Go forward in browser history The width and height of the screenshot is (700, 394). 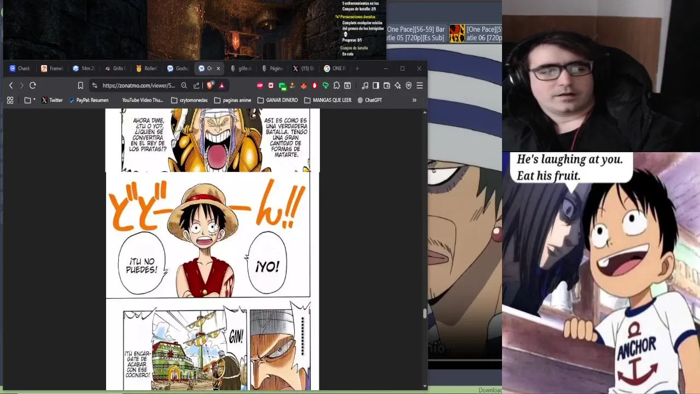click(22, 85)
